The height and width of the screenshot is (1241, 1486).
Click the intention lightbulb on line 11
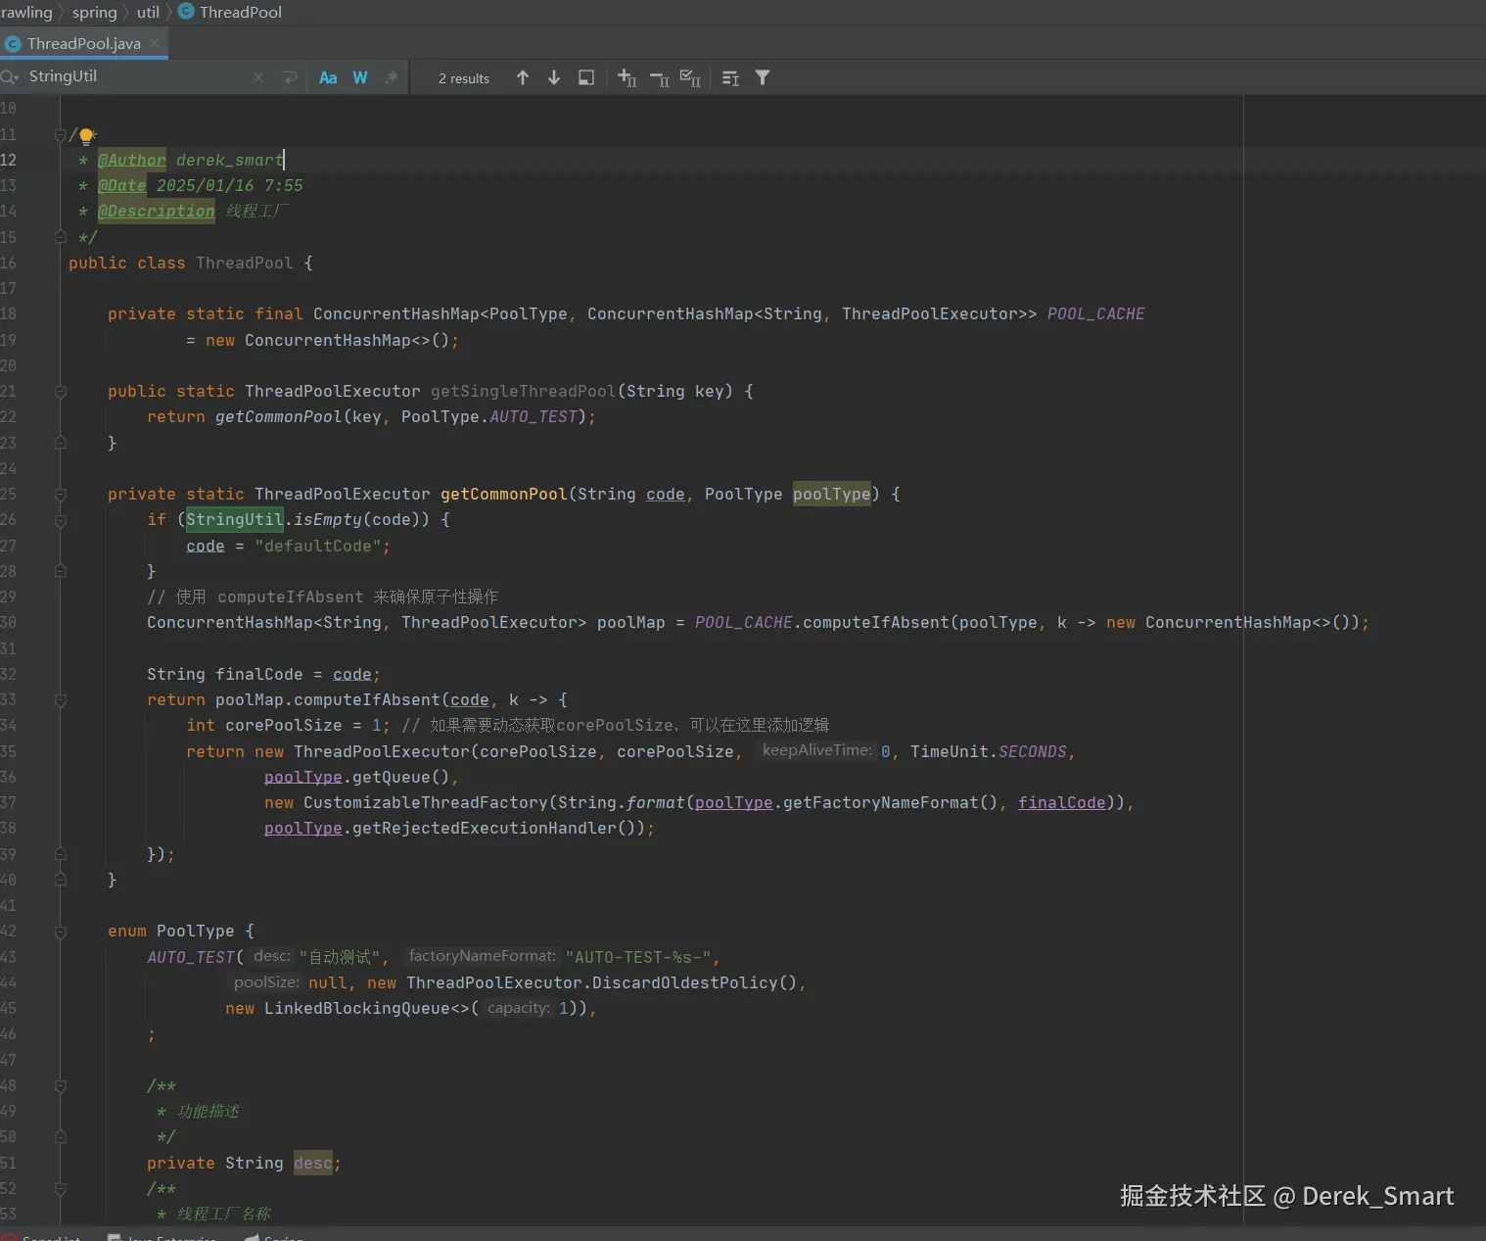[x=86, y=135]
